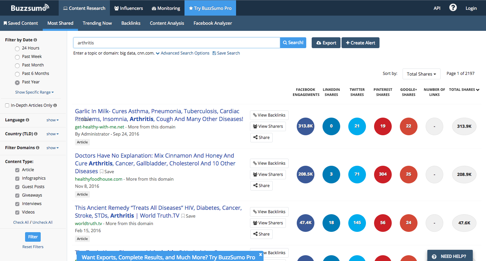Click the BuzzSumo logo

[x=30, y=8]
